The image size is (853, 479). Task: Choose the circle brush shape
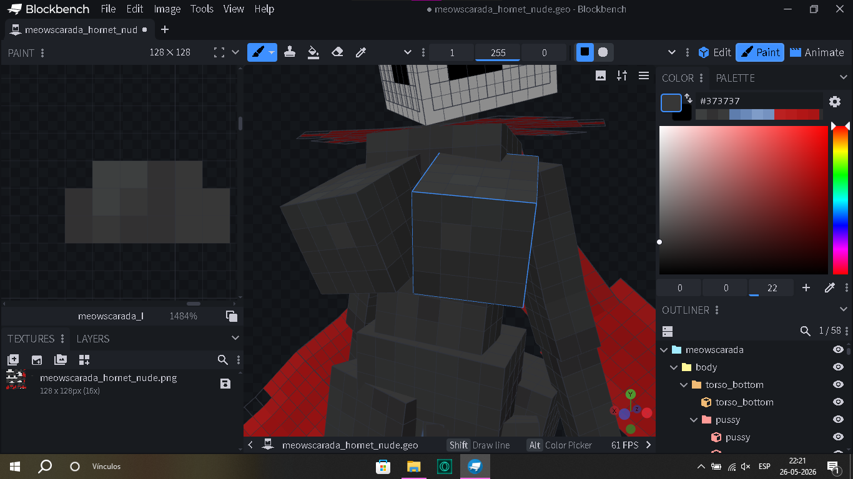click(x=603, y=52)
